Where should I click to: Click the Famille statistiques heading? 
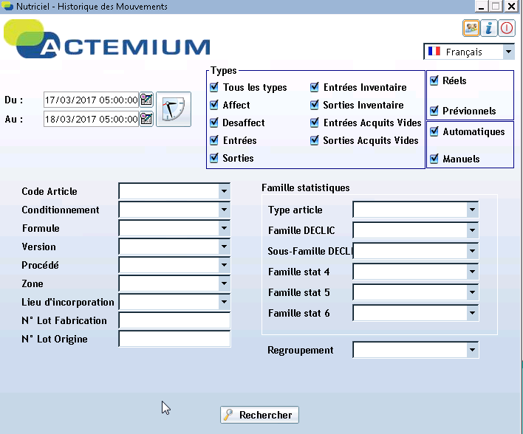(x=306, y=187)
